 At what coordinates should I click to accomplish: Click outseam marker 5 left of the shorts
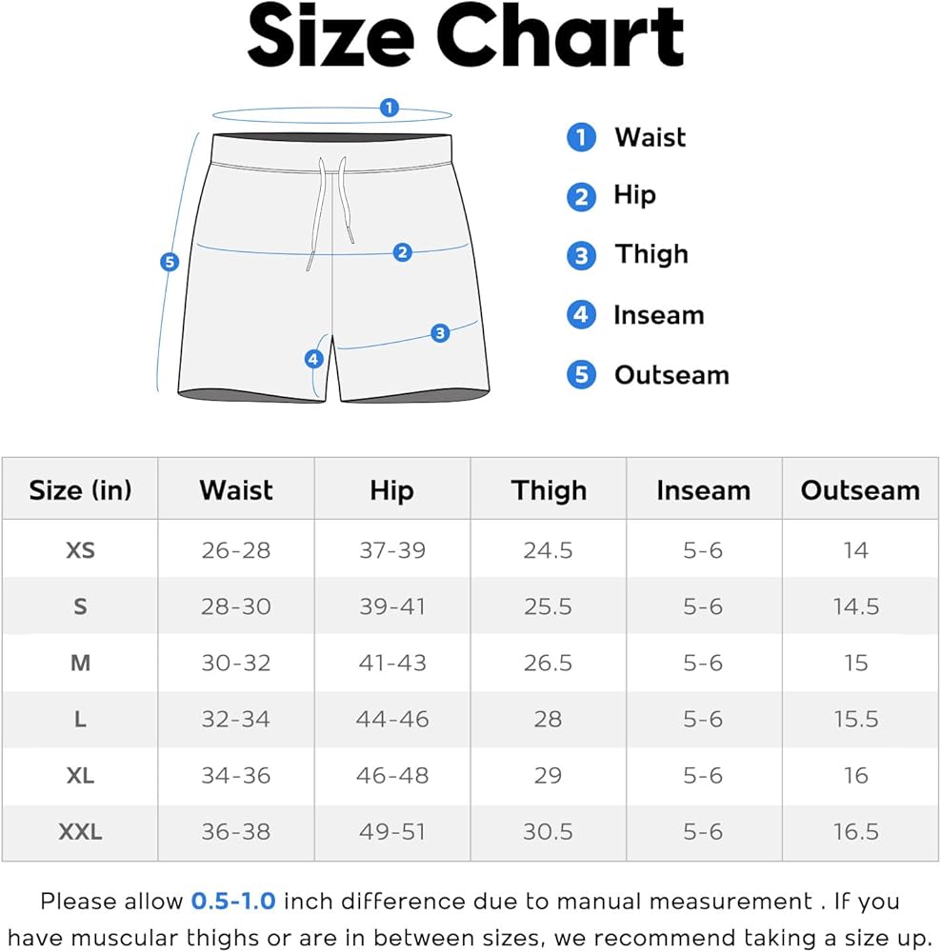170,262
